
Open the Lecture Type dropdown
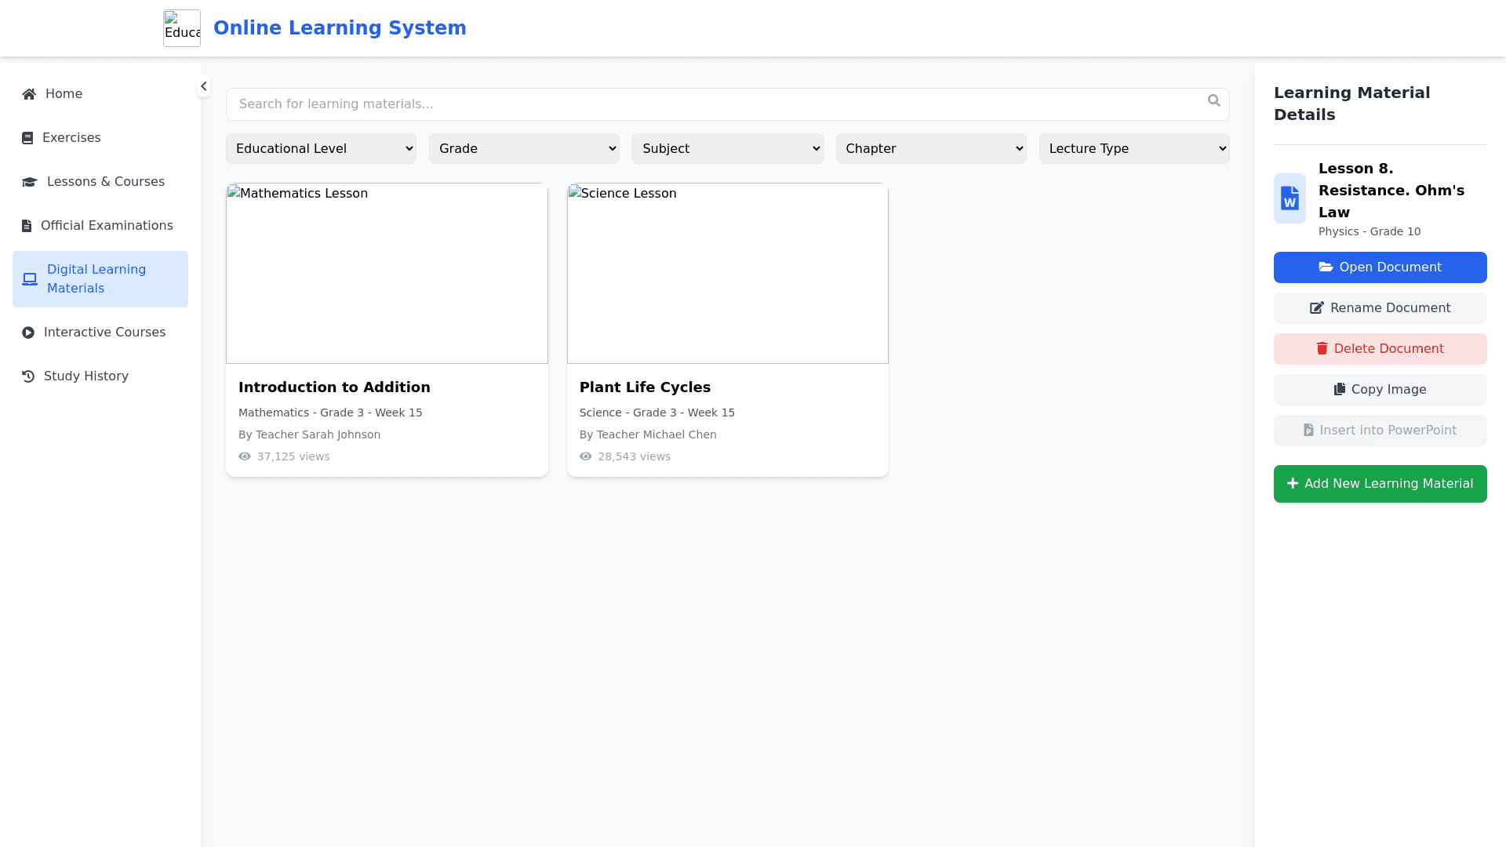[1133, 148]
